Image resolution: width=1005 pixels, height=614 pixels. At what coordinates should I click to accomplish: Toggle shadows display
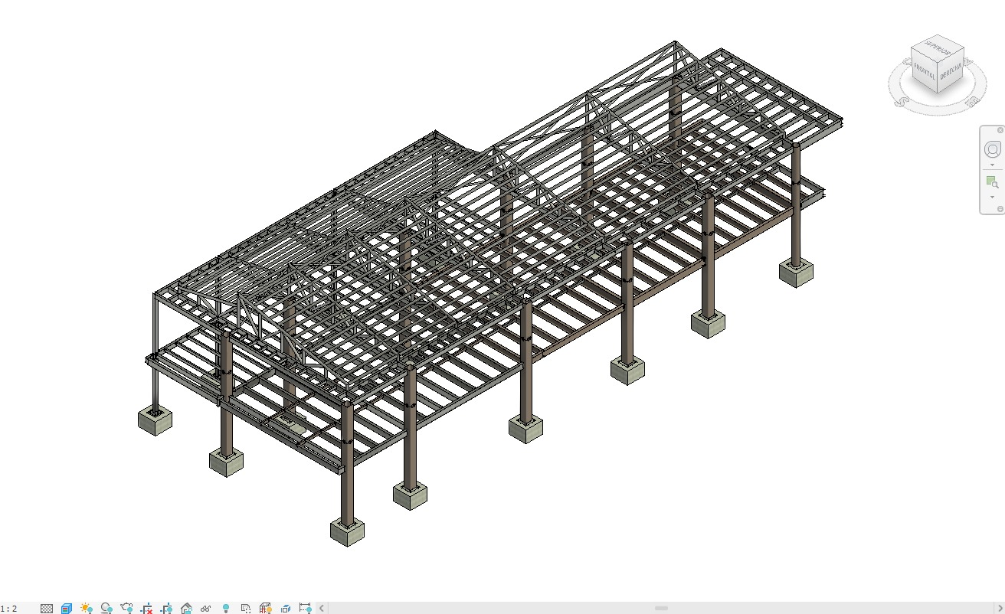pyautogui.click(x=106, y=607)
